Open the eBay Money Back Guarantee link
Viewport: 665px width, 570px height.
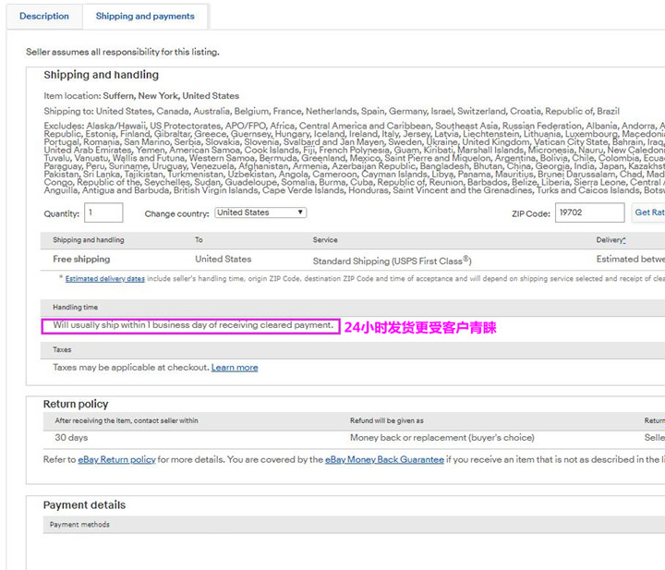[x=384, y=459]
